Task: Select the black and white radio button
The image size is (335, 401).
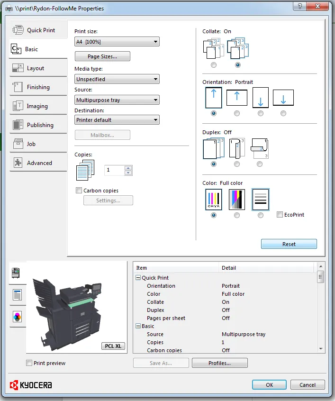Action: point(260,215)
